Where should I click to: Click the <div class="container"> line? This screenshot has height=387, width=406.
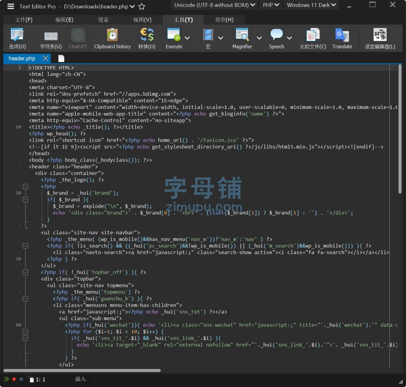click(x=69, y=173)
